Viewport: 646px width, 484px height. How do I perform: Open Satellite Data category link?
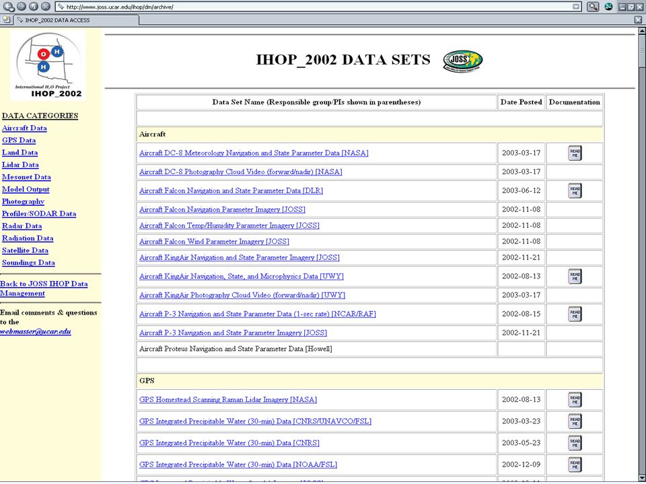pos(25,250)
